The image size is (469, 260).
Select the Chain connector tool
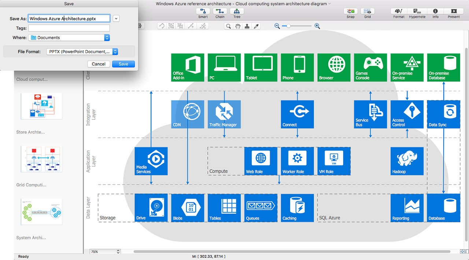point(220,11)
